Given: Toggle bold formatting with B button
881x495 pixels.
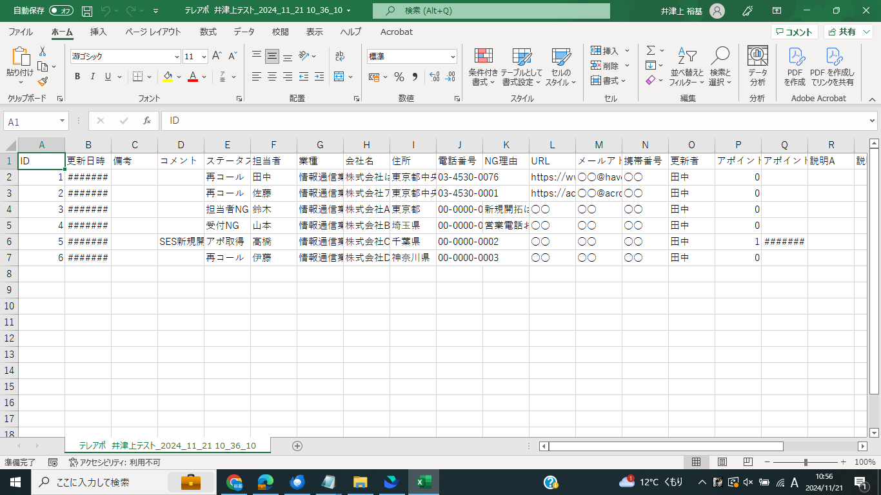Looking at the screenshot, I should (x=77, y=77).
